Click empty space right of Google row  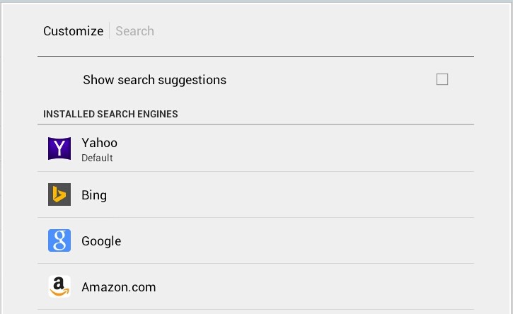(318, 240)
